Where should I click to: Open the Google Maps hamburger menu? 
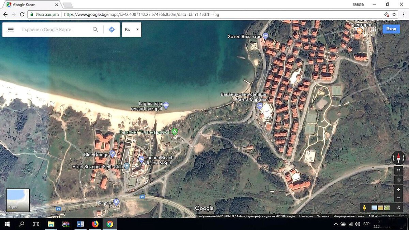pos(11,30)
